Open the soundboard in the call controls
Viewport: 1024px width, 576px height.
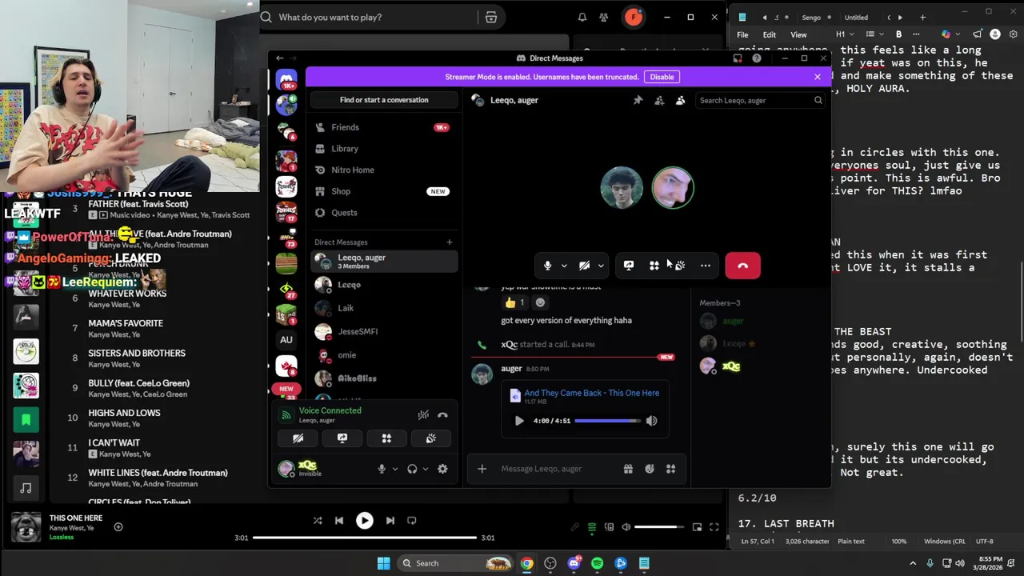[x=679, y=266]
